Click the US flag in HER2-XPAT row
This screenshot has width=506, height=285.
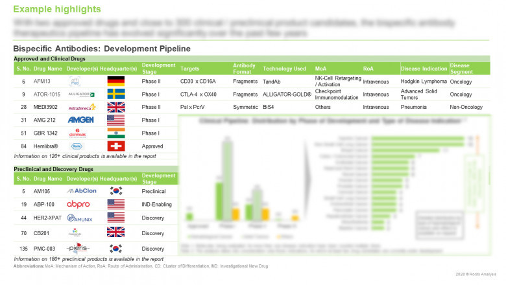(x=116, y=218)
